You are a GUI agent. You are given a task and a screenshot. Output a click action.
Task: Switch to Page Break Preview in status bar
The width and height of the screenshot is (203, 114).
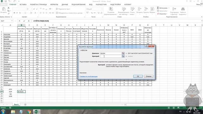(178, 108)
